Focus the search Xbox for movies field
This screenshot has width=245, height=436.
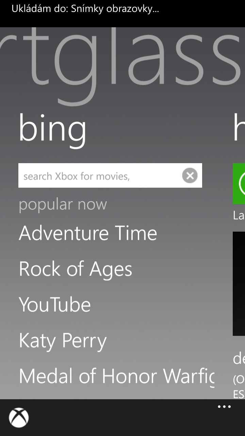click(x=110, y=175)
